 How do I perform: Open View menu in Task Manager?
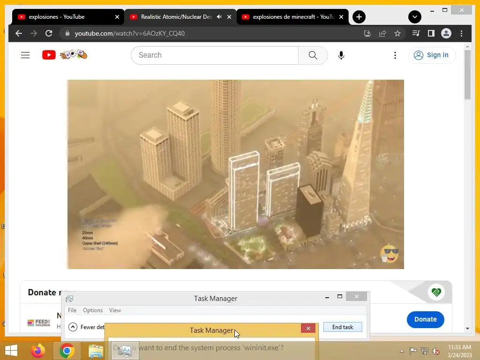(x=115, y=310)
